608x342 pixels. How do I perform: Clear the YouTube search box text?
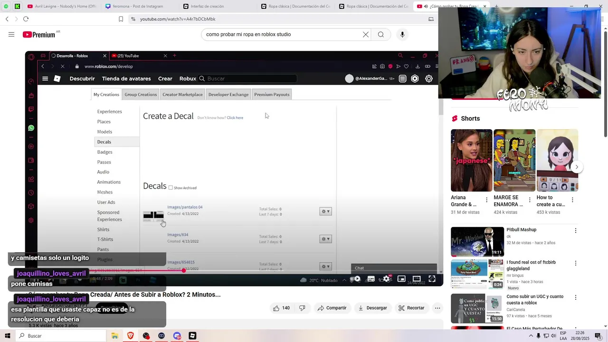click(365, 34)
